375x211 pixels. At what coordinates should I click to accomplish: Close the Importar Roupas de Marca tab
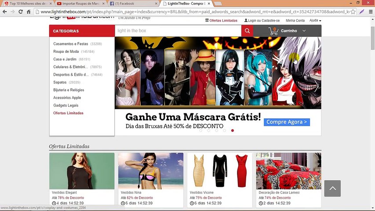click(x=103, y=4)
